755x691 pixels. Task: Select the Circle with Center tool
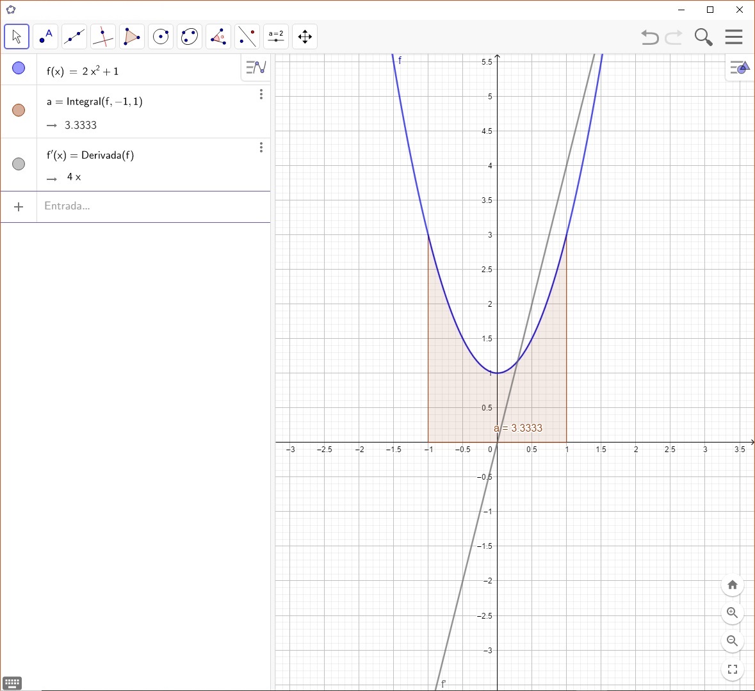(x=160, y=37)
